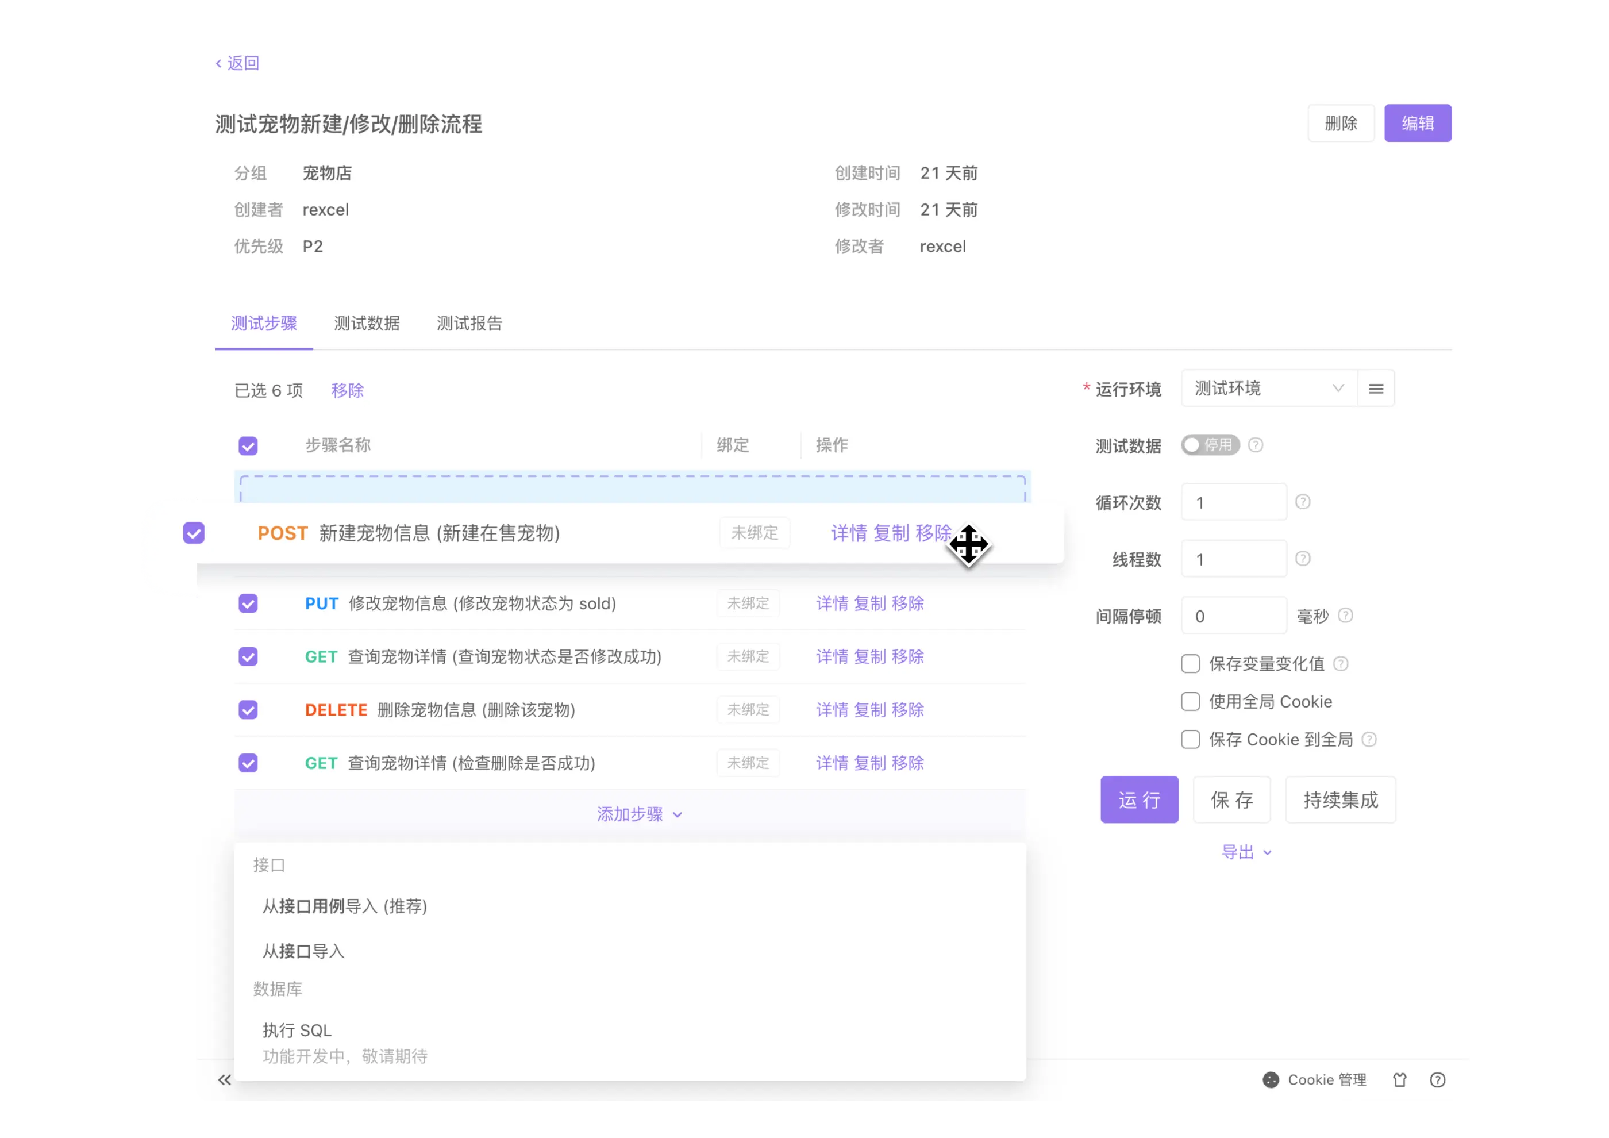1609x1138 pixels.
Task: Click the purple 运行 button
Action: click(x=1139, y=799)
